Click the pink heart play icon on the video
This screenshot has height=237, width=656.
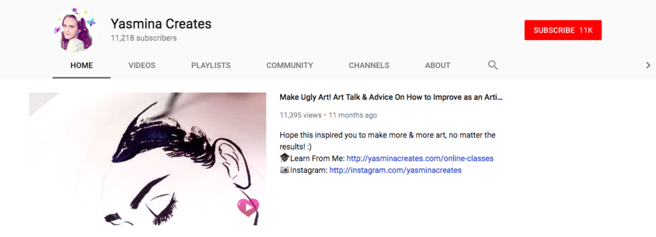[248, 207]
